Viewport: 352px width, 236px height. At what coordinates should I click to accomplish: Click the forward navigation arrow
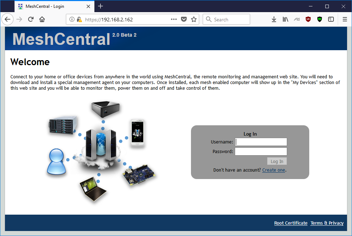point(19,19)
